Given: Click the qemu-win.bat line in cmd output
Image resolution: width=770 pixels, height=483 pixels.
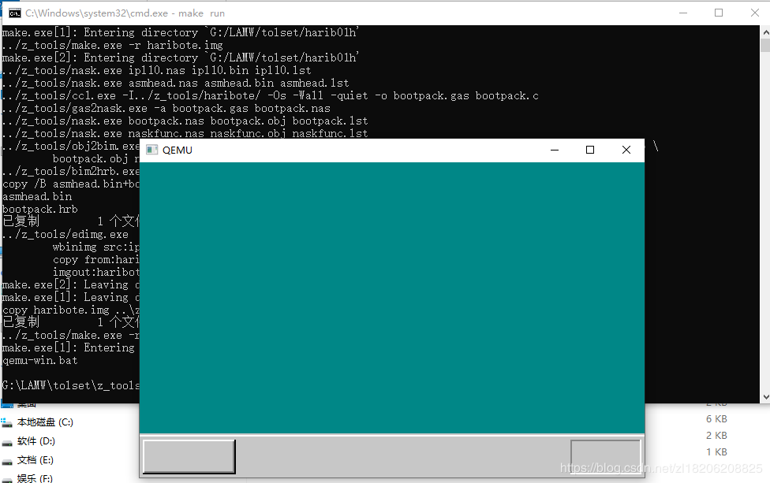Looking at the screenshot, I should click(39, 360).
